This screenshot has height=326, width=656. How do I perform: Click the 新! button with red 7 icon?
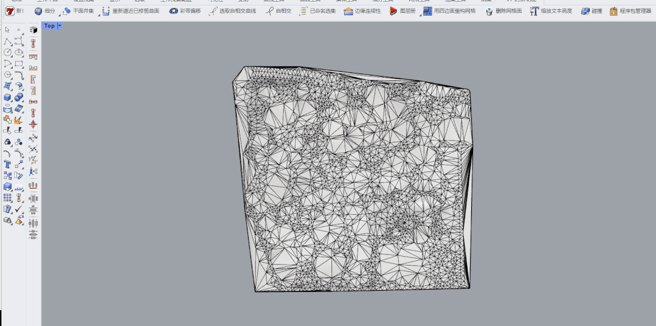point(14,11)
